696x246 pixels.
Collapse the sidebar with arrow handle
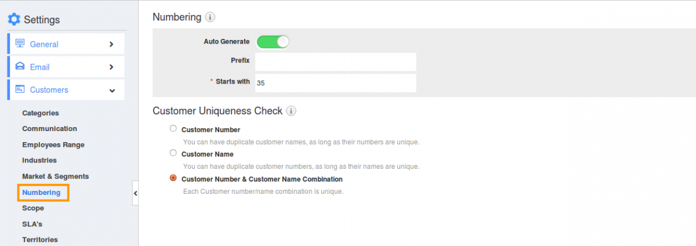[x=135, y=193]
